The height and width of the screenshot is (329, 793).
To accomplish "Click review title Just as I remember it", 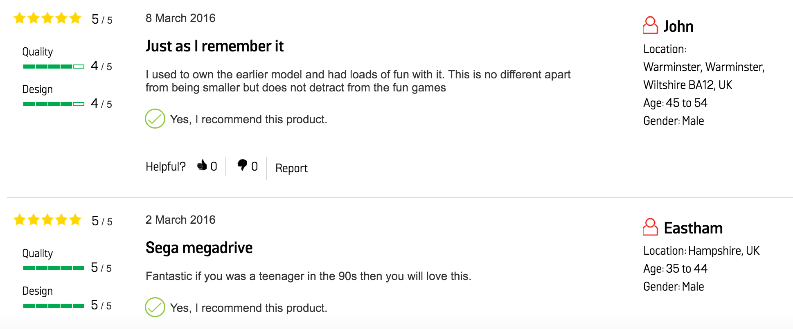I will tap(214, 46).
